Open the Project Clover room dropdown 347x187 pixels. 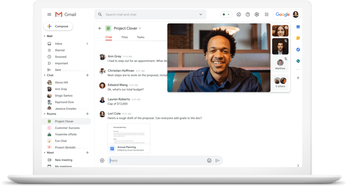[x=140, y=28]
